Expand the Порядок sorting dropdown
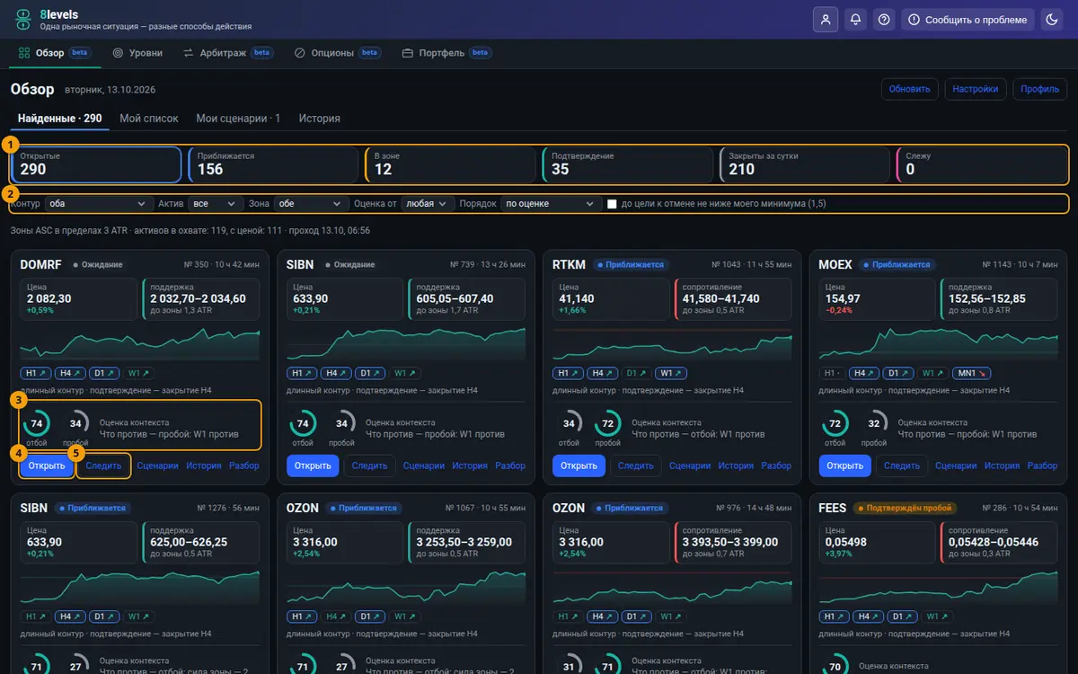Viewport: 1078px width, 674px height. point(551,204)
